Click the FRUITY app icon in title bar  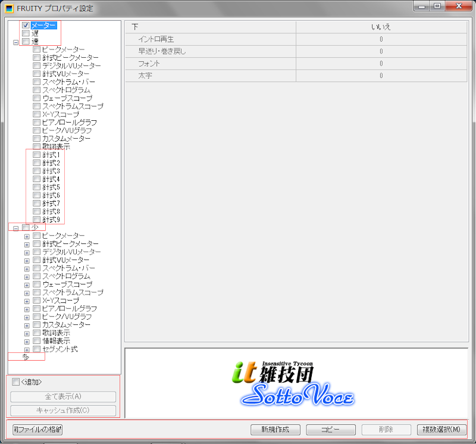10,8
